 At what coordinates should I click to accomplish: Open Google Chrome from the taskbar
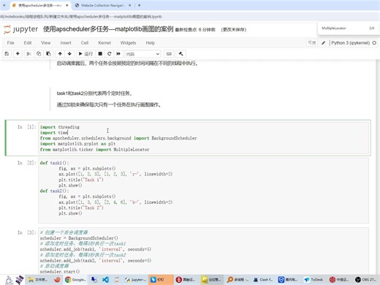75,280
